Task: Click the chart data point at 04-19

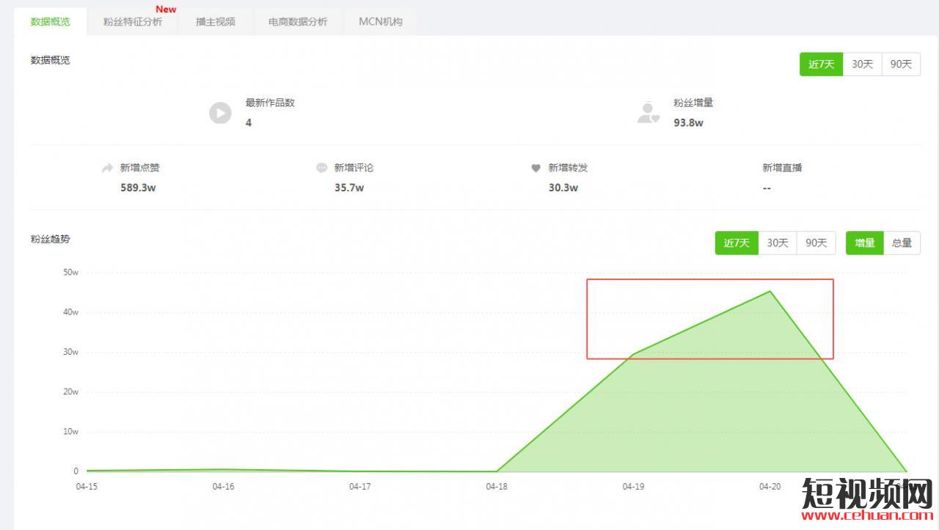Action: 633,354
